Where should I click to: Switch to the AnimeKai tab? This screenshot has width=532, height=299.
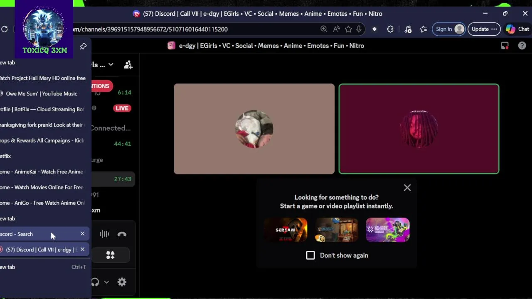[x=44, y=172]
